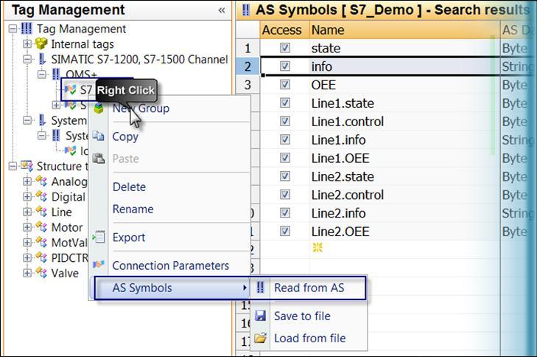
Task: Select row header number 3
Action: tap(248, 85)
